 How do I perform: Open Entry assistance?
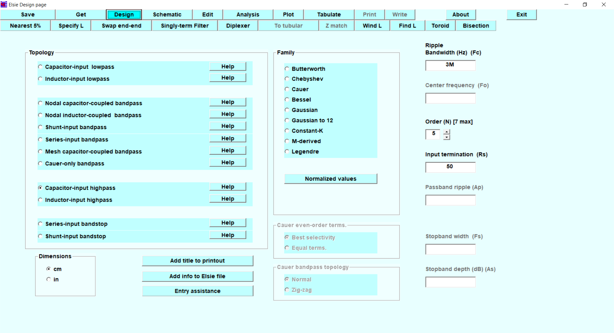tap(197, 291)
